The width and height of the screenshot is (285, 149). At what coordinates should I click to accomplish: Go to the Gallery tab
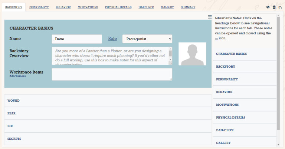point(167,7)
